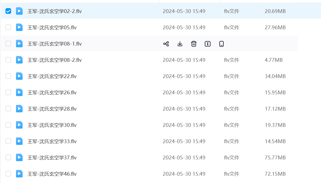This screenshot has height=183, width=321.
Task: Click the video file icon for 王军-沈氏玄空学46.flv
Action: click(x=19, y=174)
